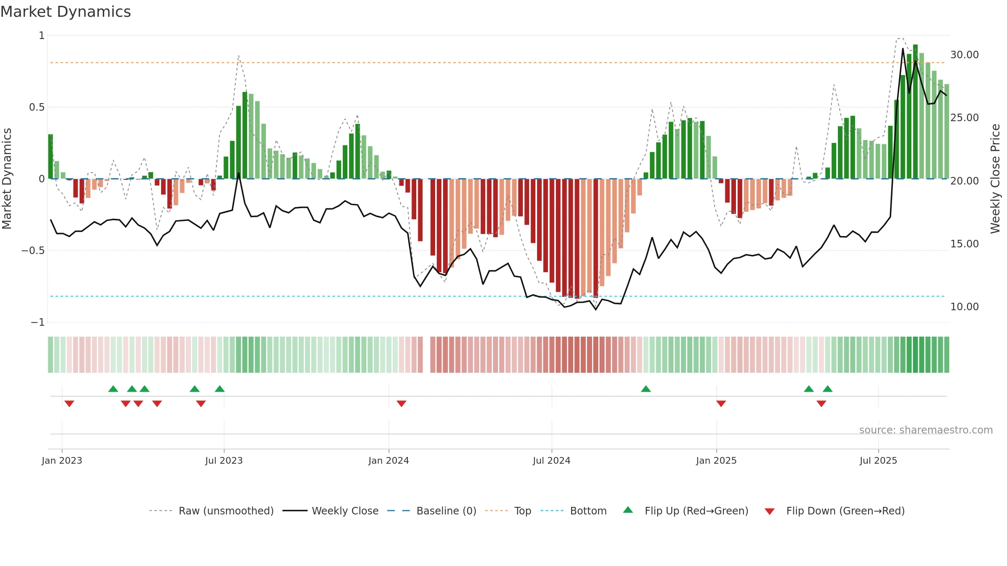Toggle the Bottom threshold legend entry
The image size is (1007, 566).
(574, 511)
